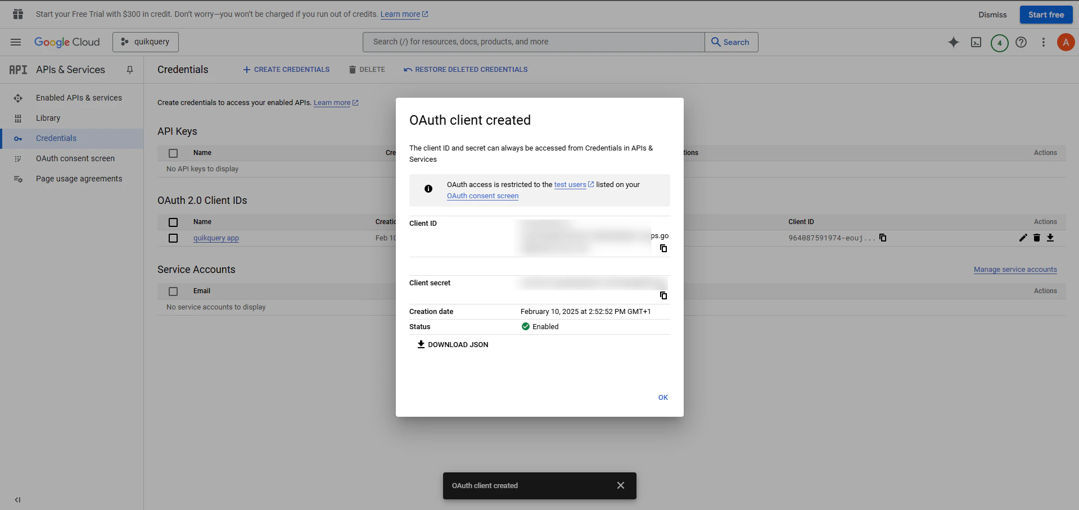Toggle select-all checkbox for OAuth Client IDs
This screenshot has width=1079, height=510.
(173, 222)
